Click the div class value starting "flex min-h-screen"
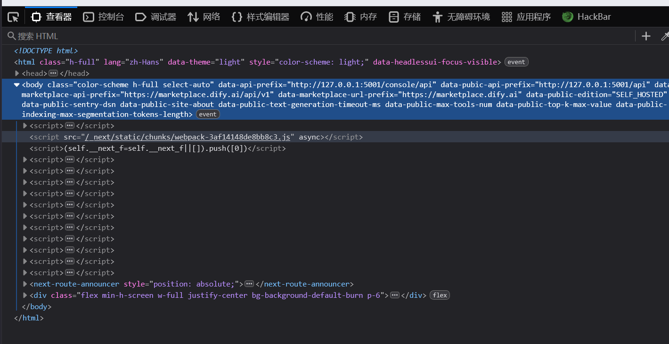 tap(229, 295)
